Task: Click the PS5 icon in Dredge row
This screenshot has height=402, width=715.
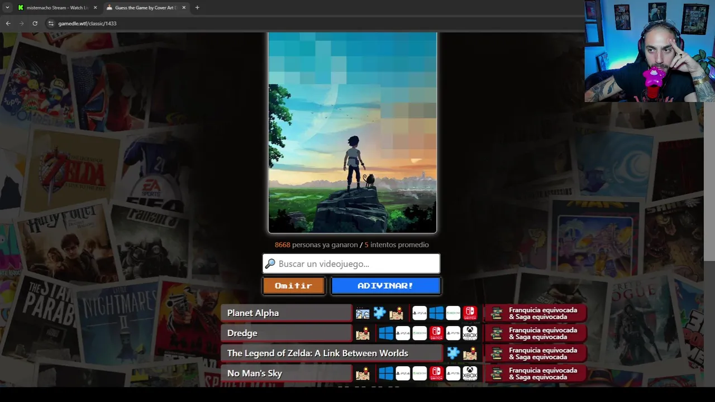Action: pyautogui.click(x=453, y=333)
